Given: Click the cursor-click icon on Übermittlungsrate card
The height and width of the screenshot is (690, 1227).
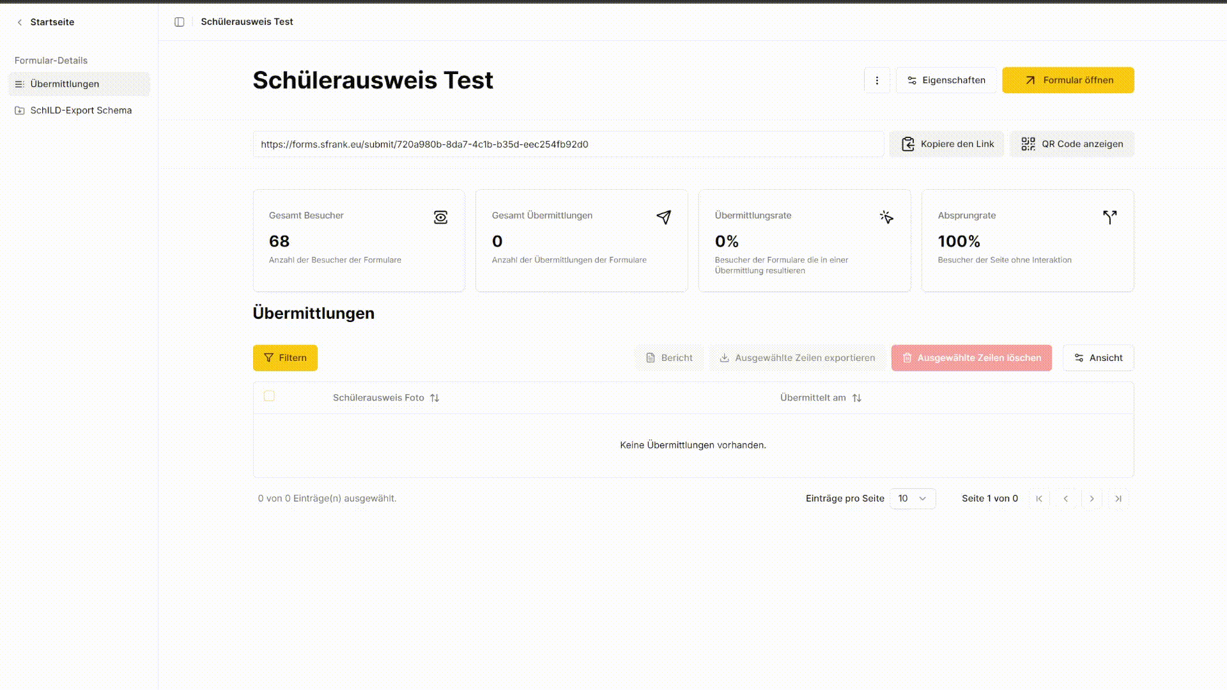Looking at the screenshot, I should [886, 217].
